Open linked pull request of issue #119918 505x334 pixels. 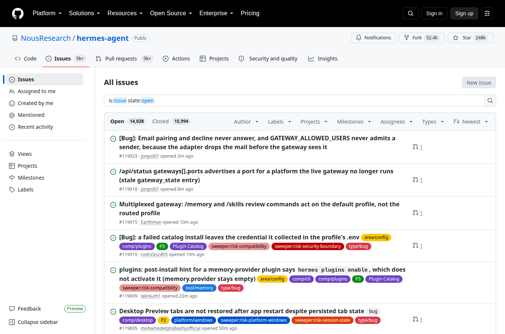click(418, 180)
